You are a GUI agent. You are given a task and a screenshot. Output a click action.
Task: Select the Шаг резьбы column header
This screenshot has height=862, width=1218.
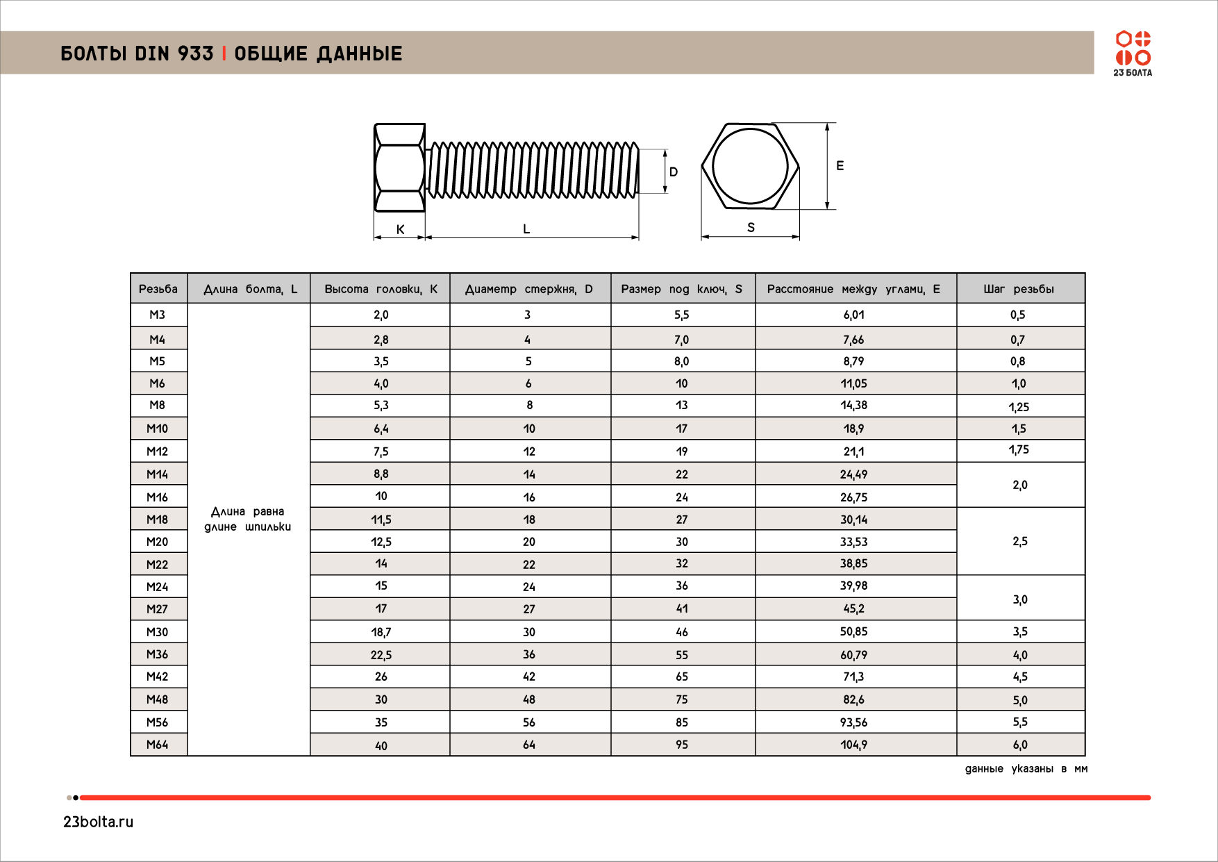(x=1019, y=289)
